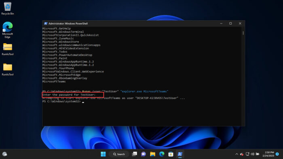Image resolution: width=283 pixels, height=159 pixels.
Task: Select the RunAsTool zipped folder icon
Action: 7,49
